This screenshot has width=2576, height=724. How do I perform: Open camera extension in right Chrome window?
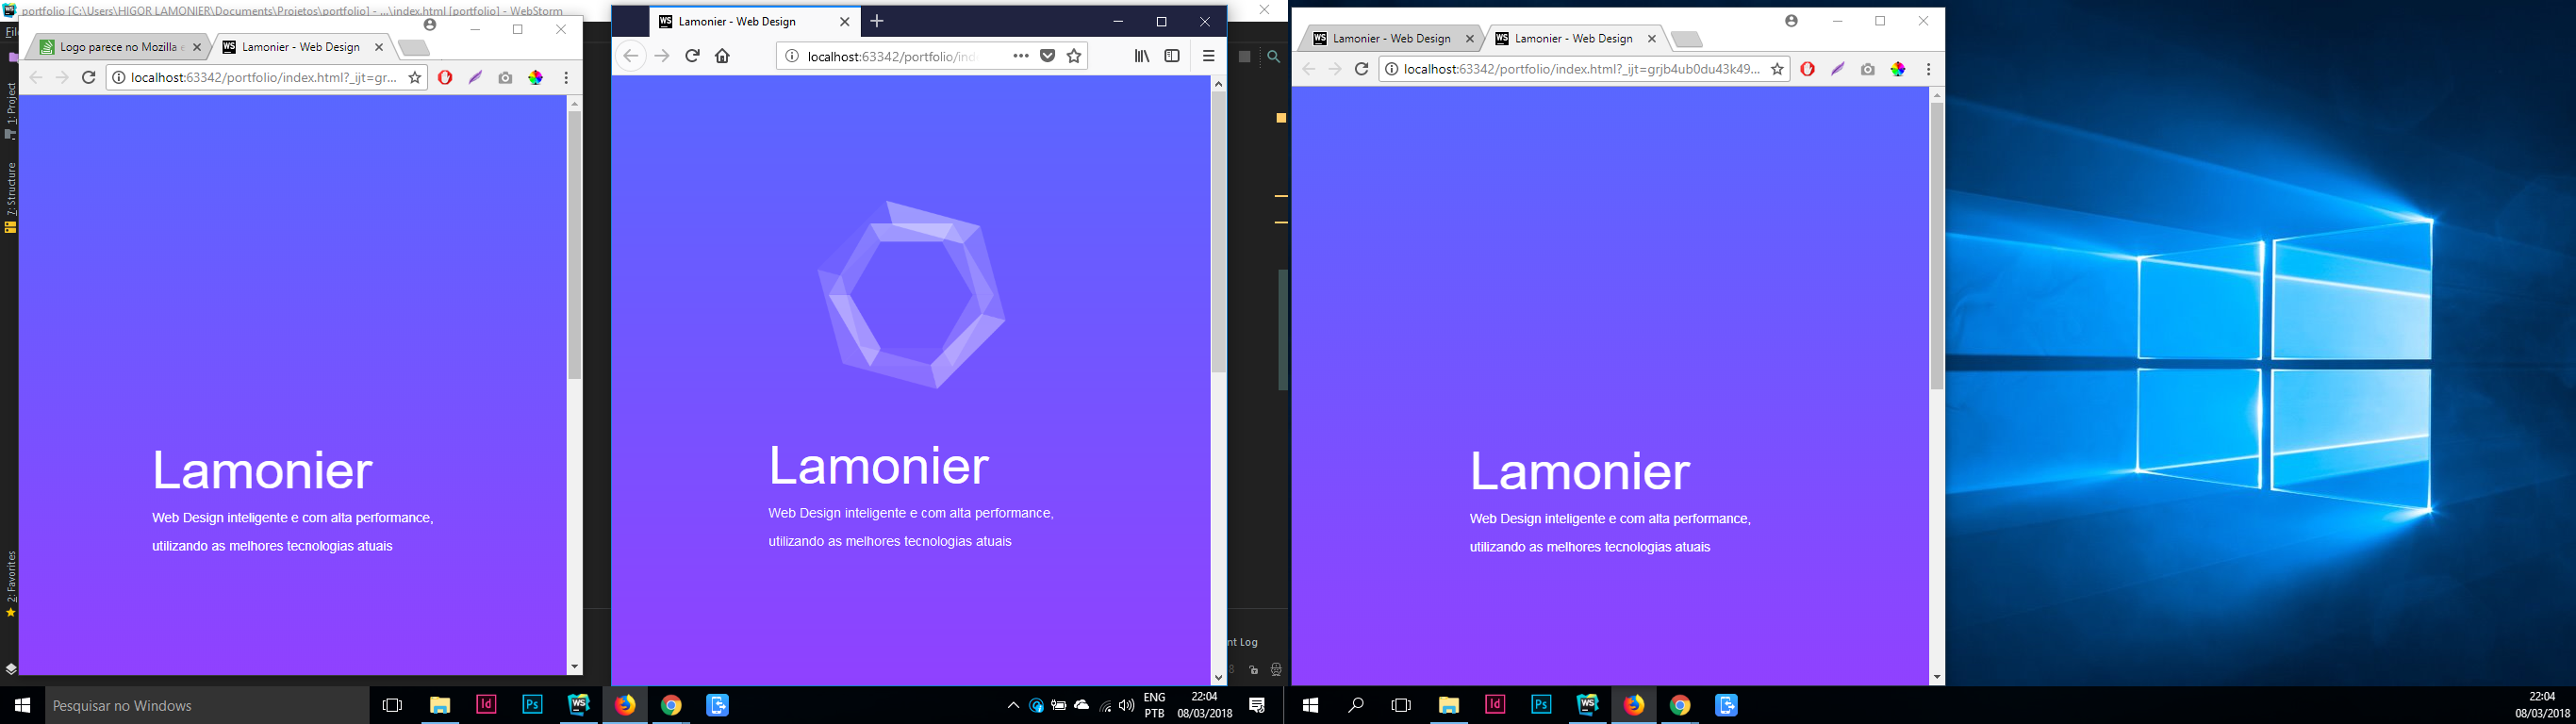point(1867,69)
